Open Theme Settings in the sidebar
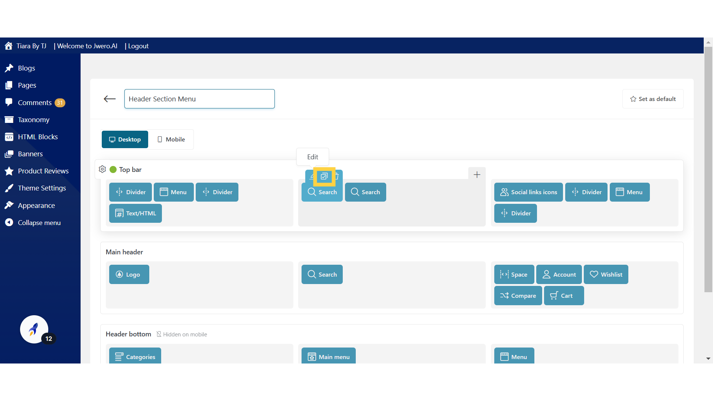The width and height of the screenshot is (713, 401). (x=42, y=188)
